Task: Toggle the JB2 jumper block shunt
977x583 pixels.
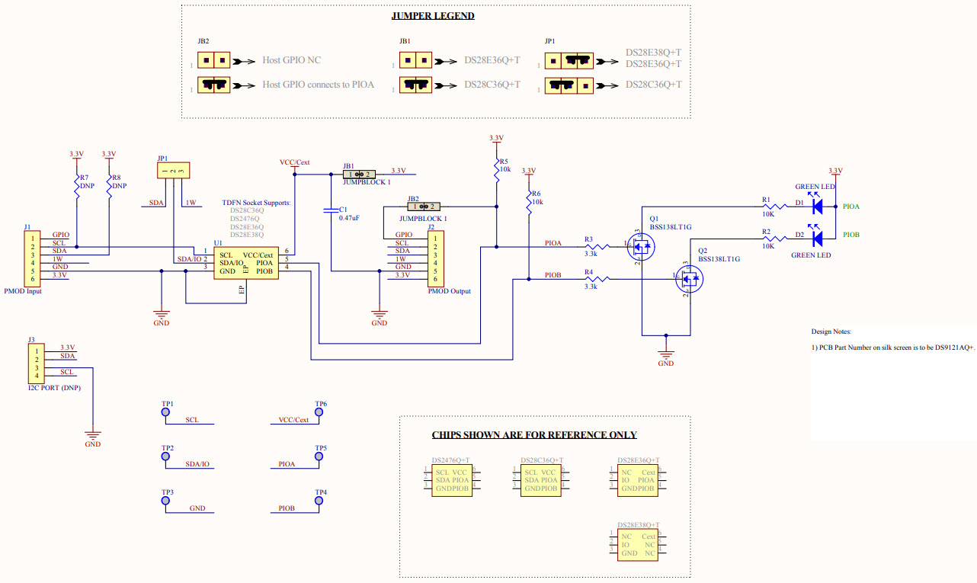Action: coord(424,207)
